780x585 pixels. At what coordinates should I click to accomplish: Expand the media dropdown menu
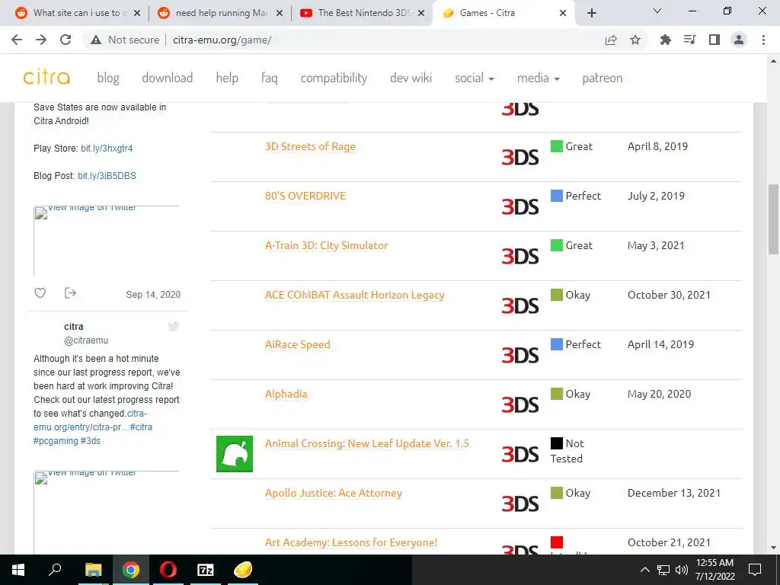click(x=538, y=78)
